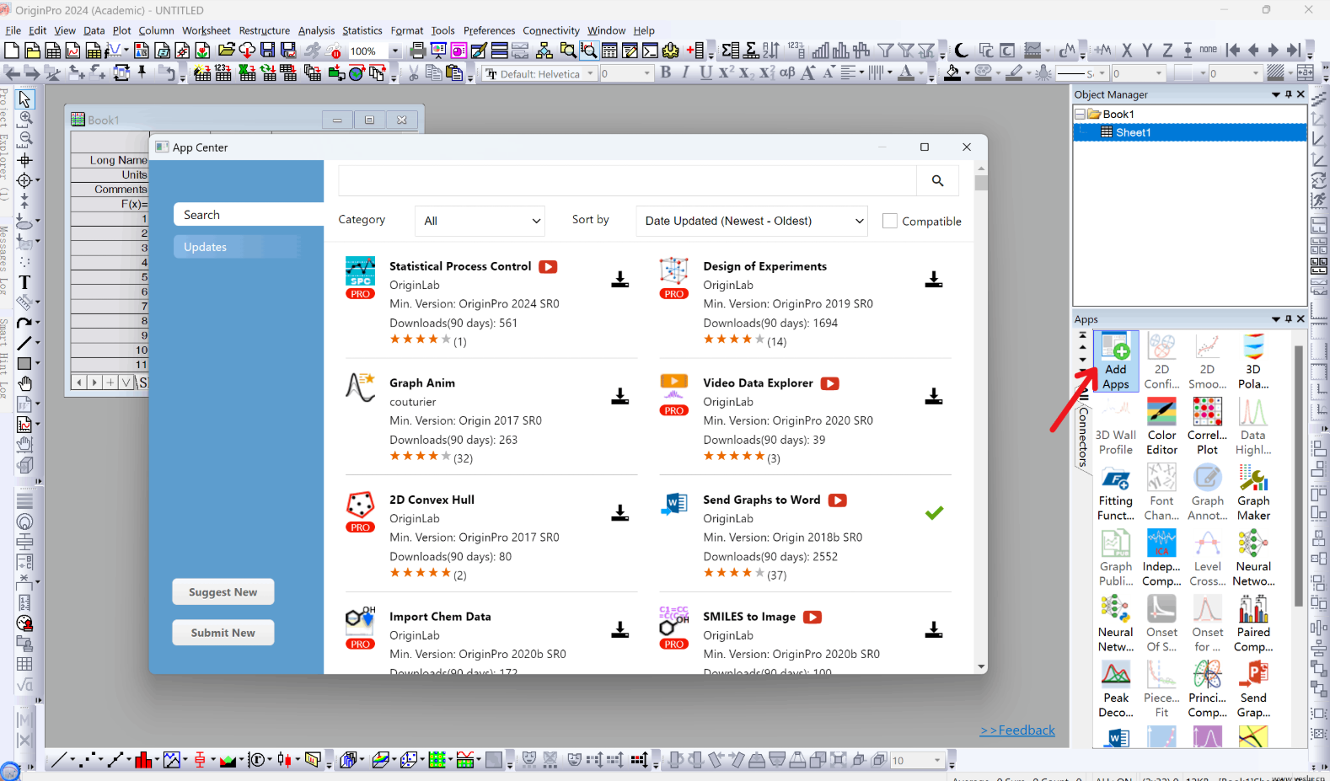This screenshot has height=781, width=1330.
Task: Click the Print toolbar icon
Action: [x=418, y=51]
